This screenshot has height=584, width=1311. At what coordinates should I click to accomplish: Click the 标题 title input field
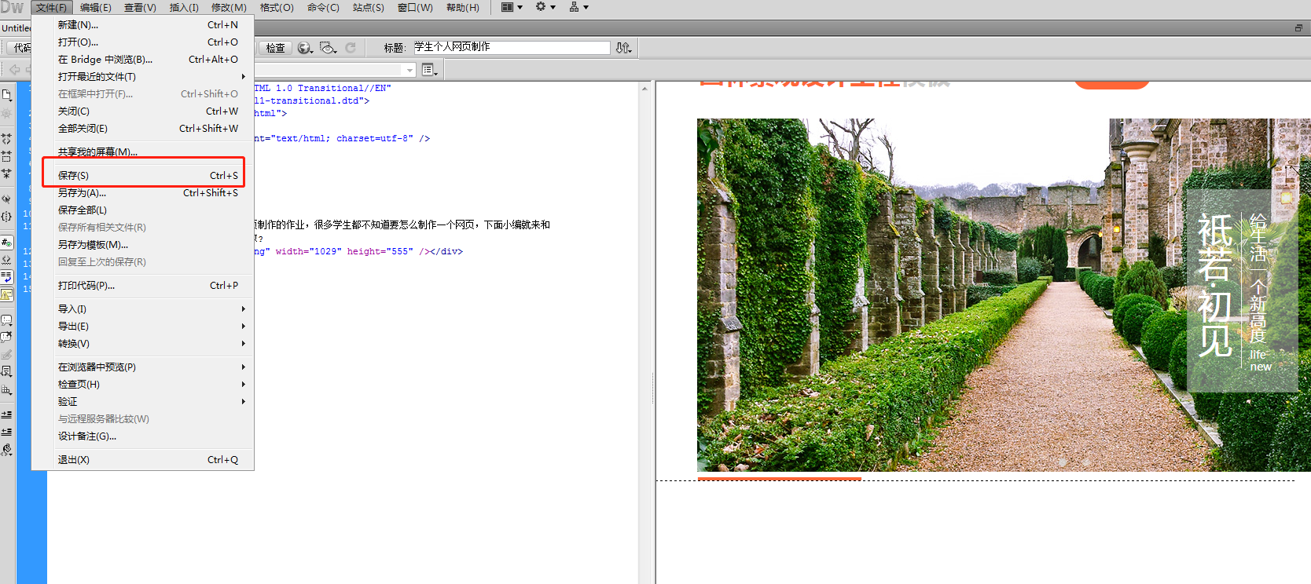point(511,47)
